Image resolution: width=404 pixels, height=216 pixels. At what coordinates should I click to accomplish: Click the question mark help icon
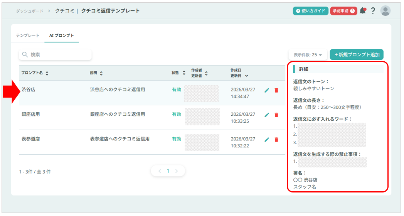click(373, 11)
